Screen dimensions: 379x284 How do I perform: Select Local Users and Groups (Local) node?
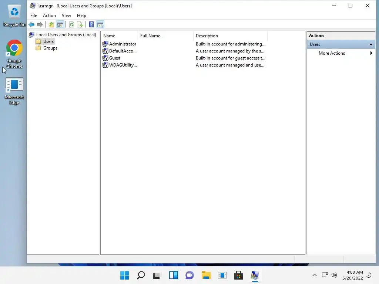pyautogui.click(x=66, y=35)
